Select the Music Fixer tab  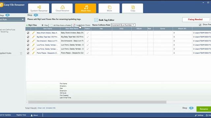click(86, 8)
